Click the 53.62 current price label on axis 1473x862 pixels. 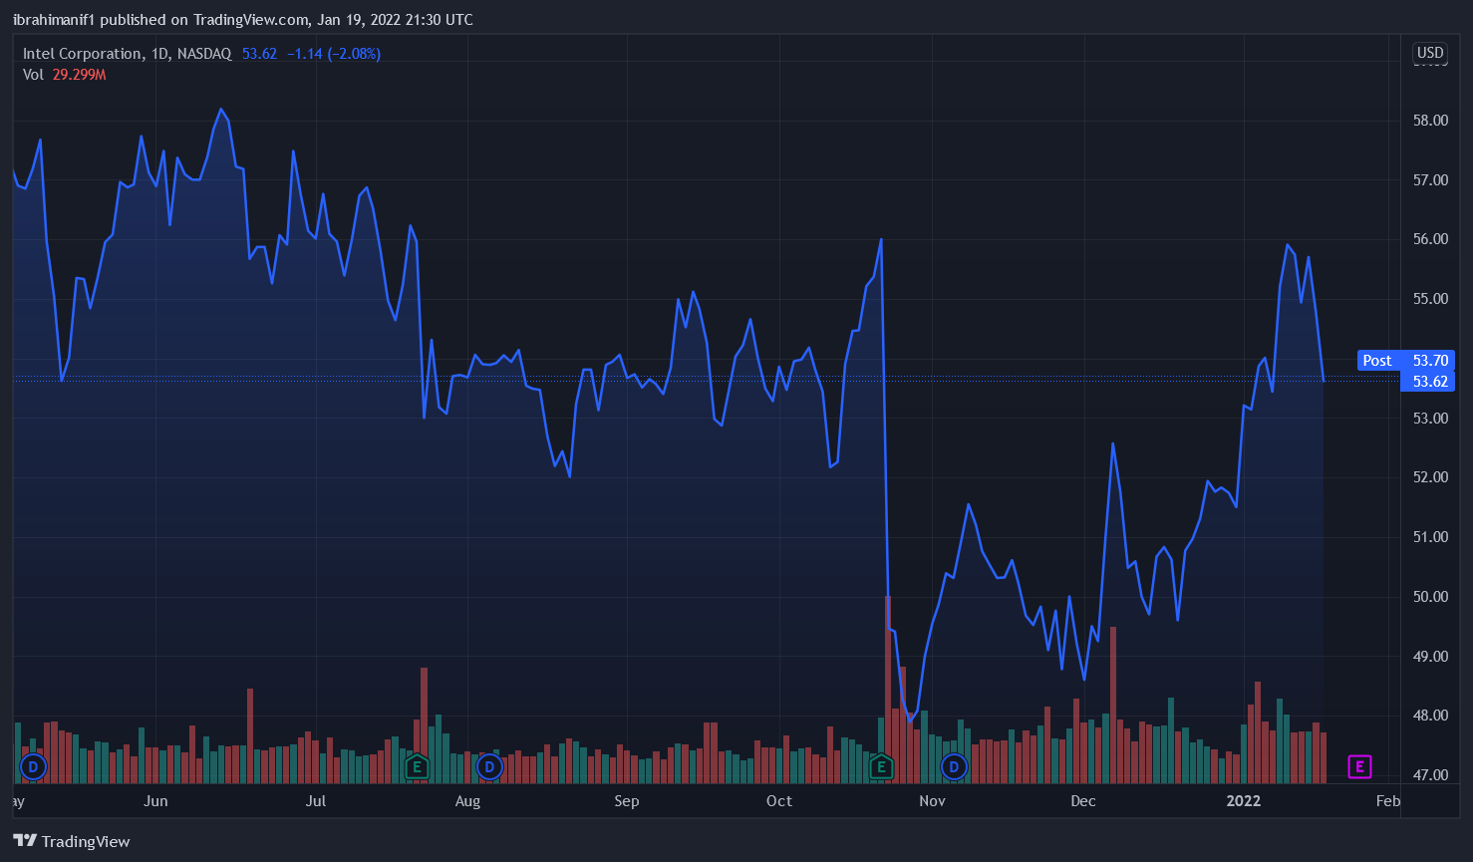point(1429,382)
